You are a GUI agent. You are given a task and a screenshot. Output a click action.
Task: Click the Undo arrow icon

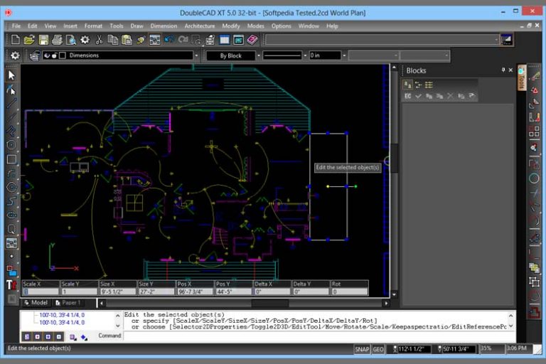(x=170, y=40)
